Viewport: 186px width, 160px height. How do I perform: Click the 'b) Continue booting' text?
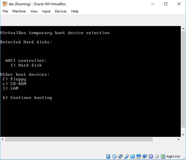[27, 98]
